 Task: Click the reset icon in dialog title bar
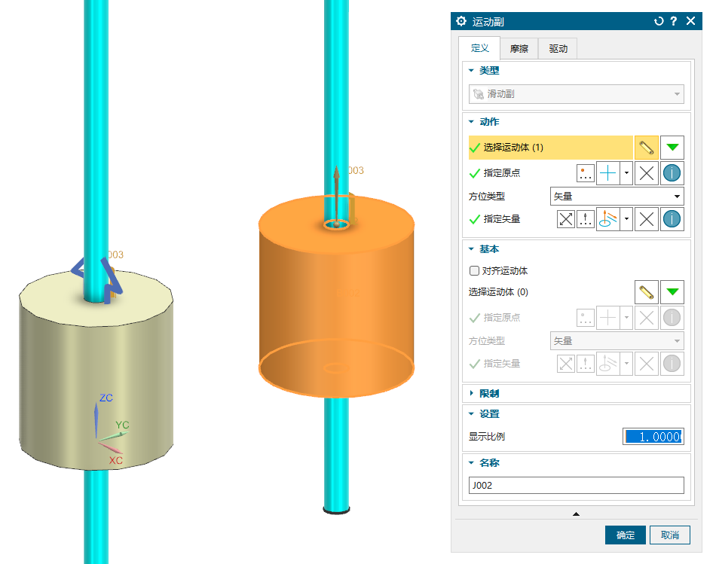point(659,22)
